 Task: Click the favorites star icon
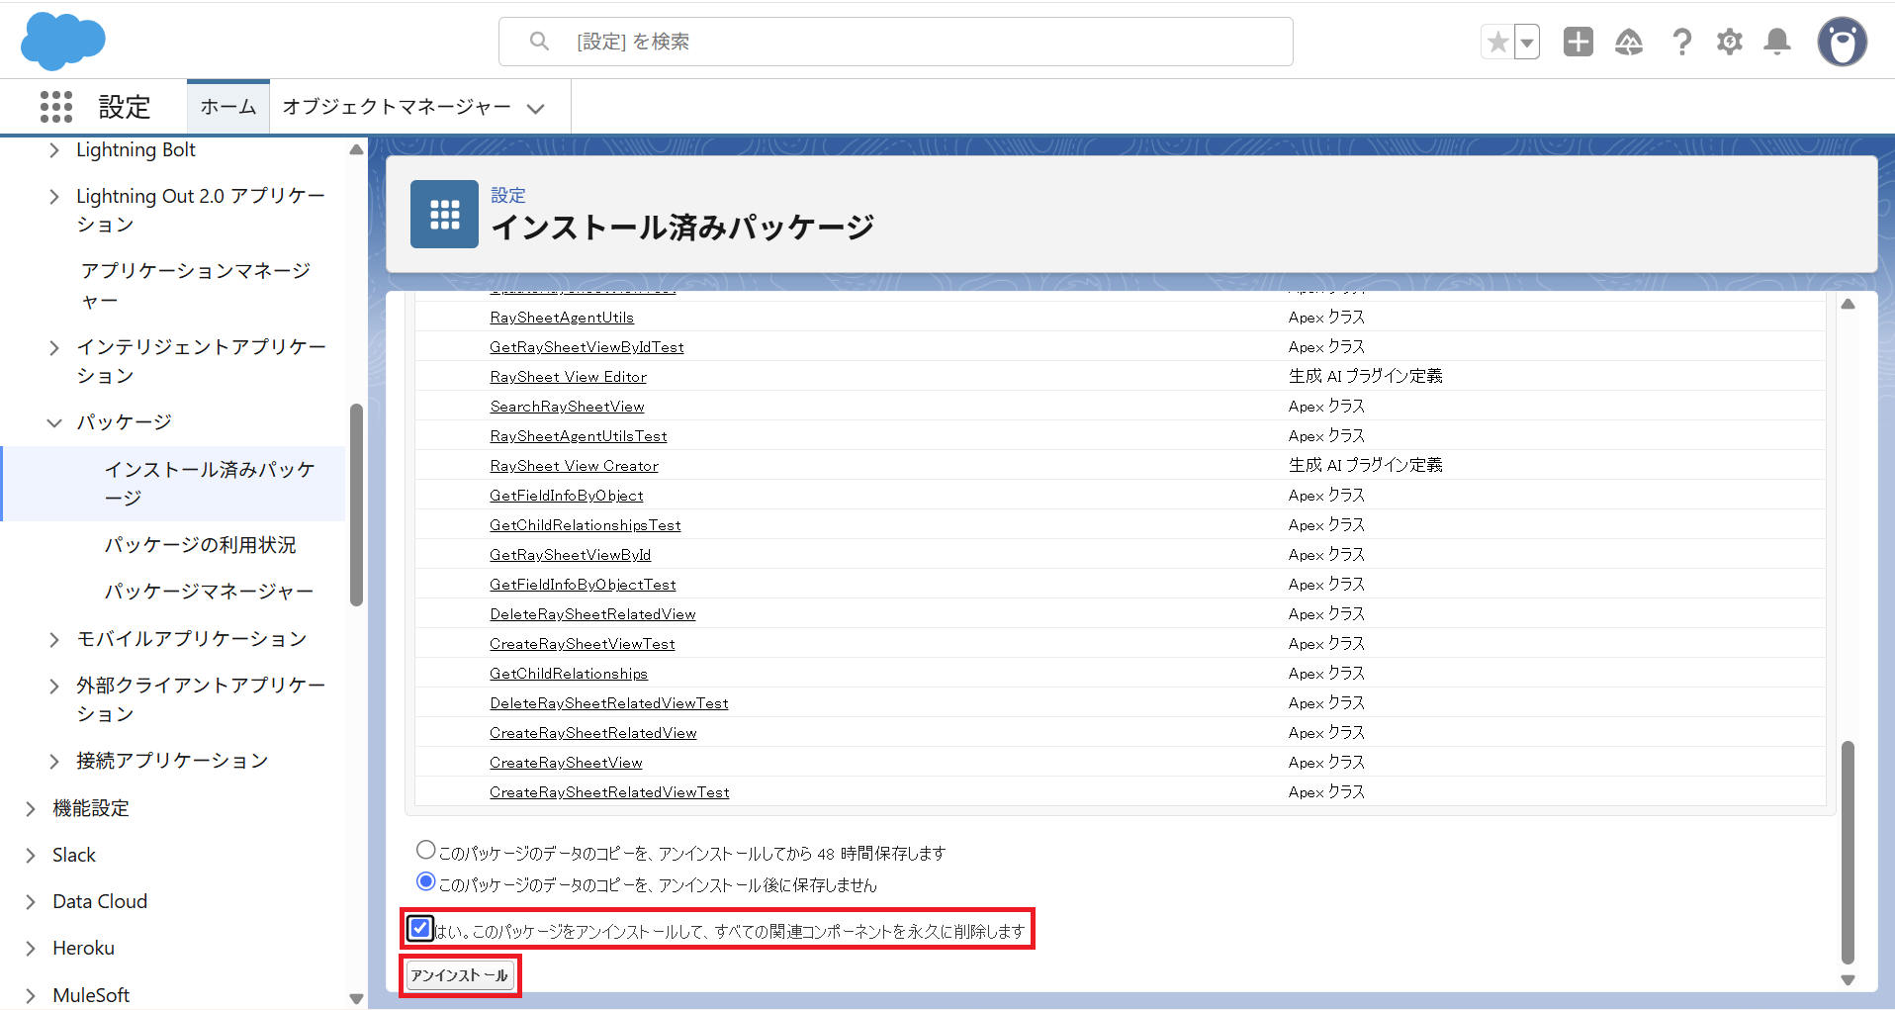click(x=1497, y=43)
